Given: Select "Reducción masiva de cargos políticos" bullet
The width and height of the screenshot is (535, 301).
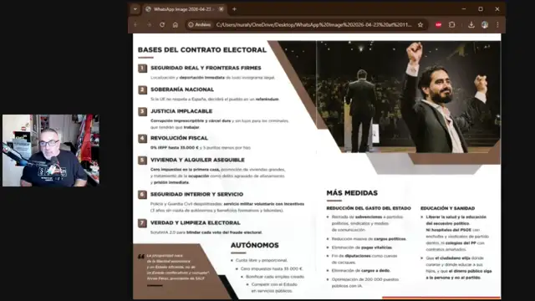Looking at the screenshot, I should tap(369, 239).
